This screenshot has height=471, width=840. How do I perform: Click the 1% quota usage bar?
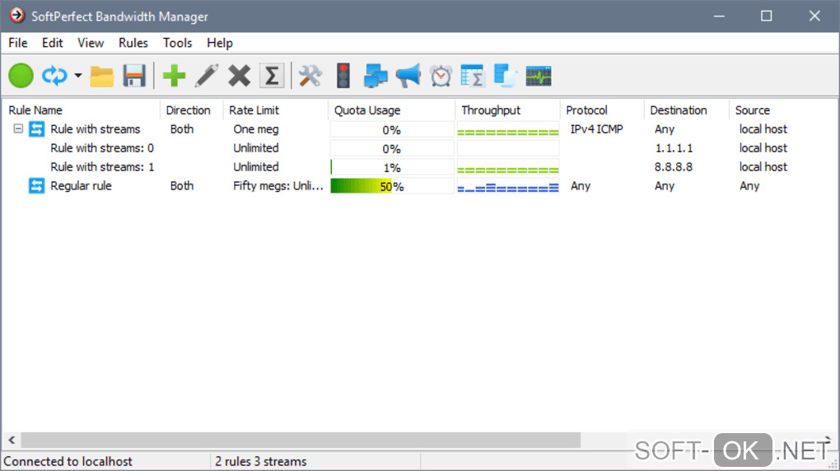click(392, 167)
